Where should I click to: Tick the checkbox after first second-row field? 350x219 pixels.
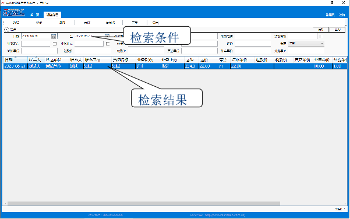(55, 44)
